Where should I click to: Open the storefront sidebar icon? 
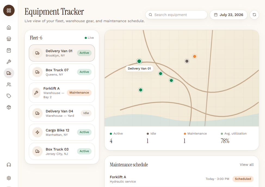pyautogui.click(x=9, y=39)
